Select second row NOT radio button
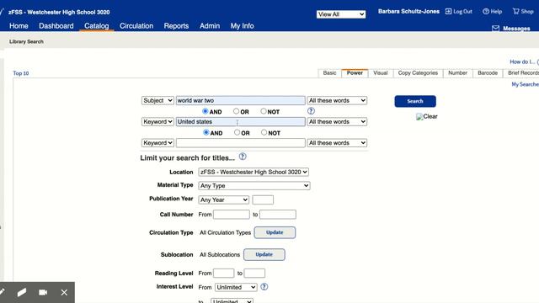 click(264, 132)
